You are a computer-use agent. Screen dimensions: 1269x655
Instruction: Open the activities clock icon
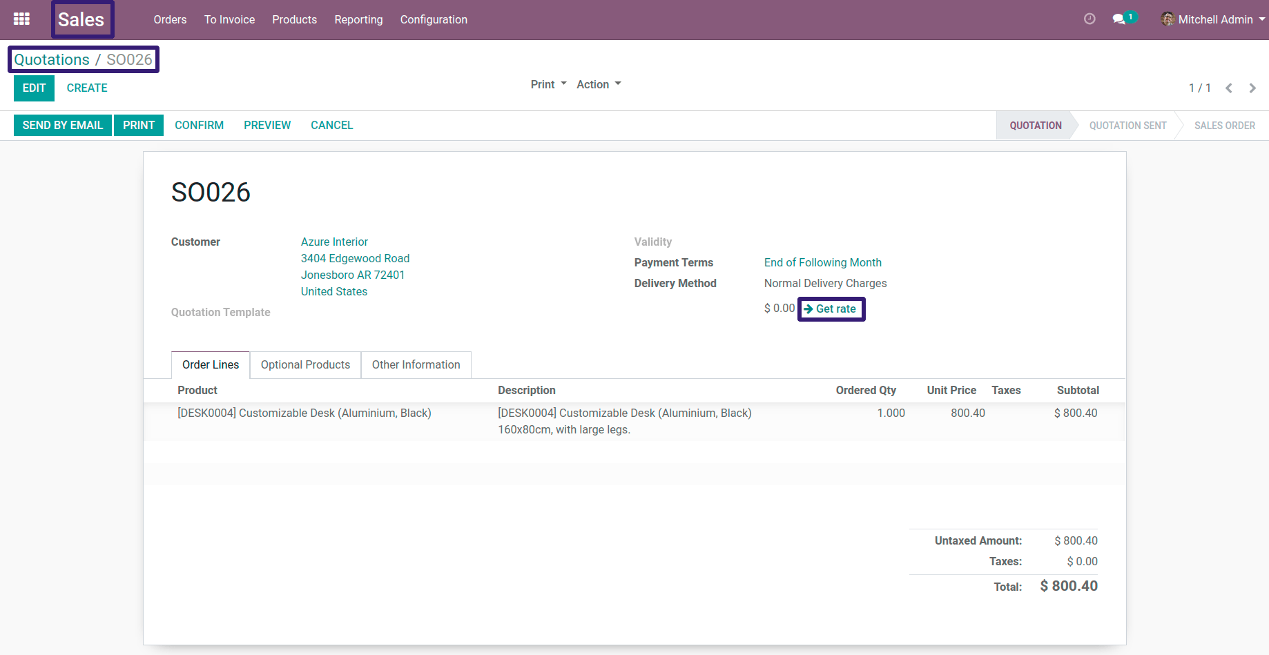tap(1089, 19)
